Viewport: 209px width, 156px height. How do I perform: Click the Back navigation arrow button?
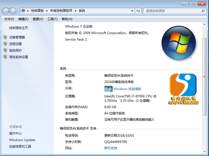tap(5, 11)
